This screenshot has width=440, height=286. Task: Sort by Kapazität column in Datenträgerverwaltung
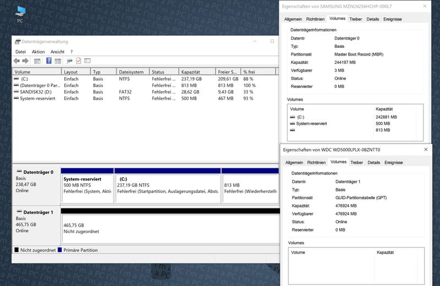tap(197, 72)
